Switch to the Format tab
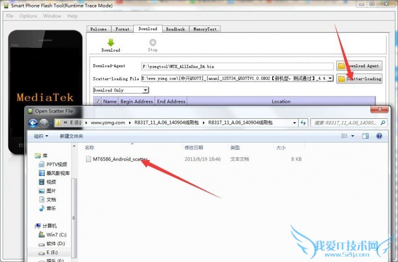Image resolution: width=398 pixels, height=262 pixels. point(122,29)
